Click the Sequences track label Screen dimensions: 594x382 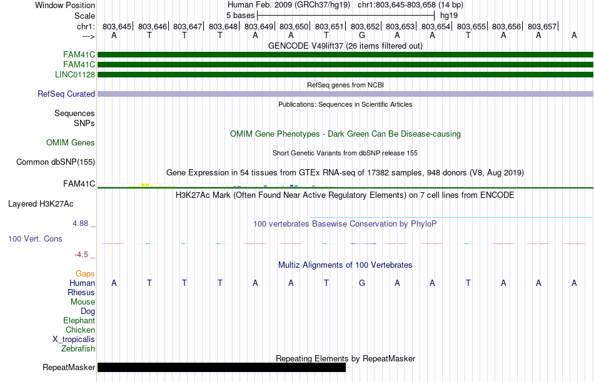tap(74, 114)
